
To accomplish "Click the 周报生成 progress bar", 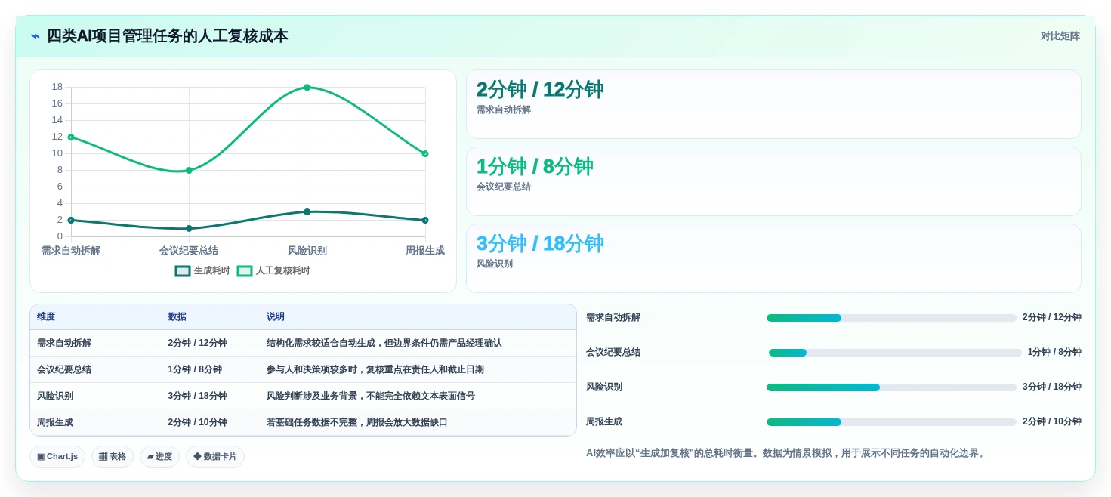I will (891, 422).
